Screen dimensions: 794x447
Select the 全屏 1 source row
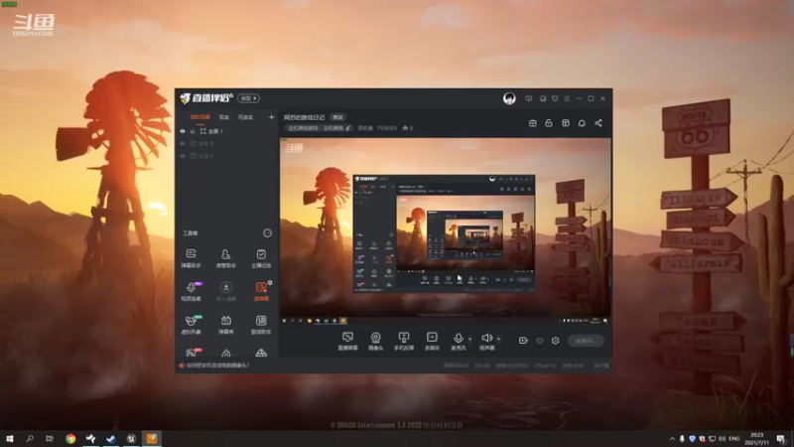pos(226,131)
